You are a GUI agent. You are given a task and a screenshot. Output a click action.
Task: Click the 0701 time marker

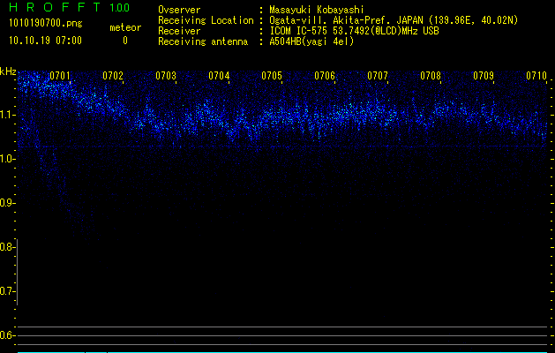point(60,76)
